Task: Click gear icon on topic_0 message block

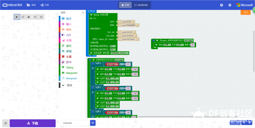Action: pyautogui.click(x=154, y=40)
